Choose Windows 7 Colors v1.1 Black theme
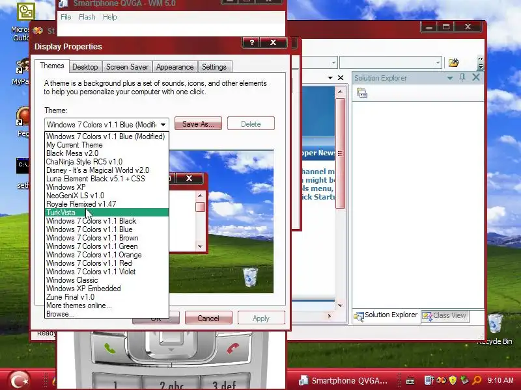This screenshot has height=390, width=521. pos(106,221)
